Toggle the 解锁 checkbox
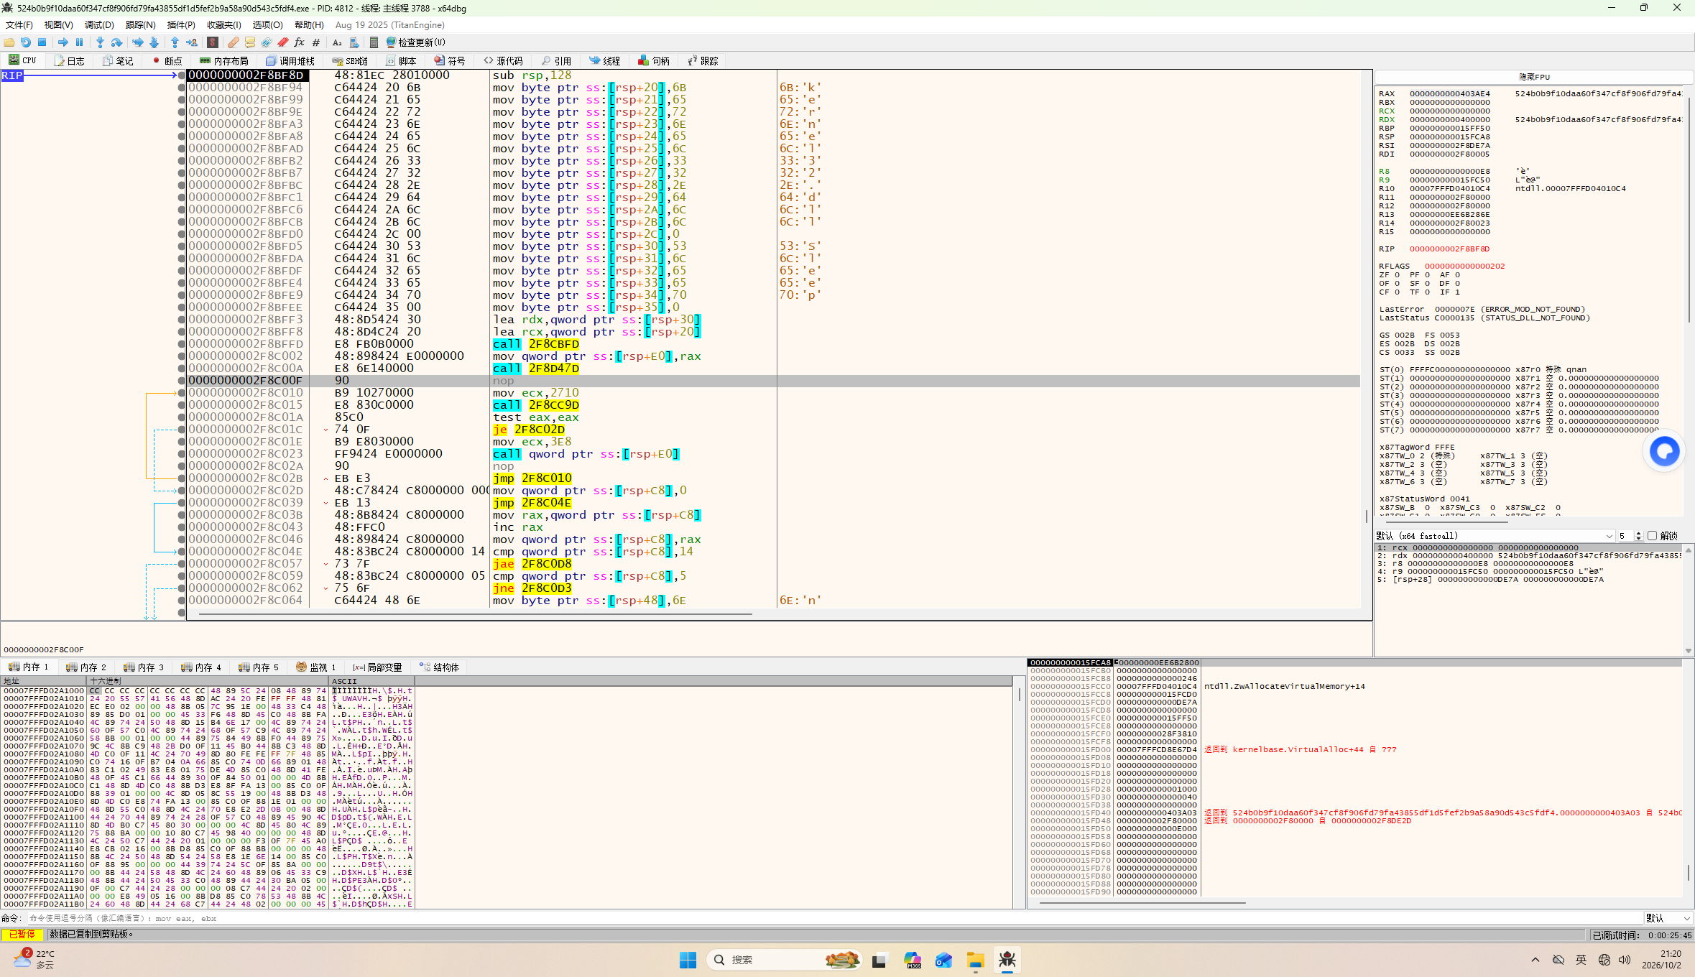The height and width of the screenshot is (977, 1695). tap(1652, 536)
